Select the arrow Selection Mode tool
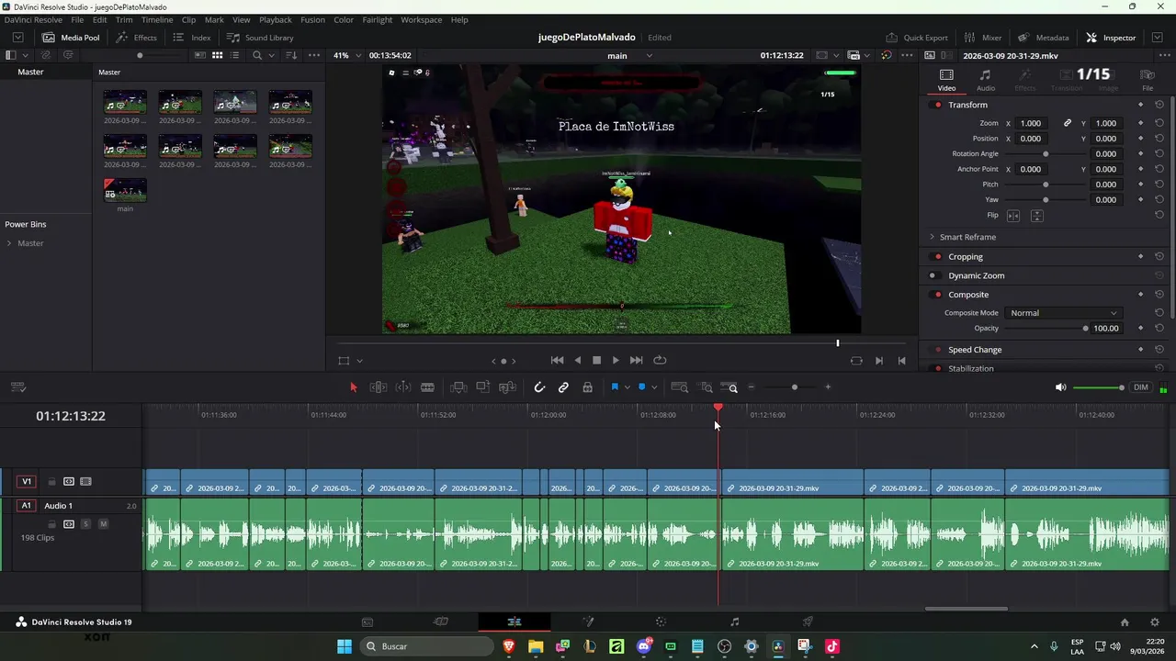The image size is (1176, 661). [x=354, y=387]
